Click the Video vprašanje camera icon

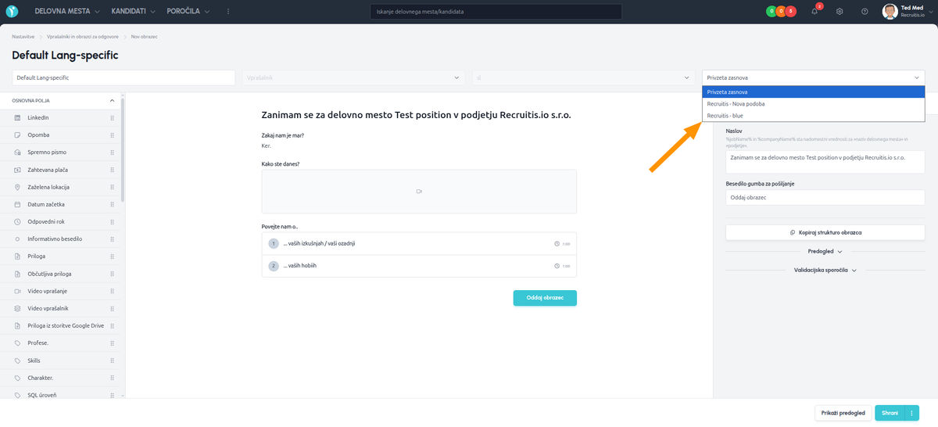[18, 291]
